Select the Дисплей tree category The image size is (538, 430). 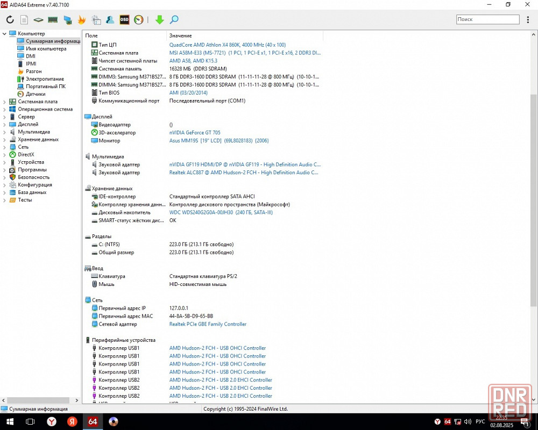pyautogui.click(x=28, y=125)
